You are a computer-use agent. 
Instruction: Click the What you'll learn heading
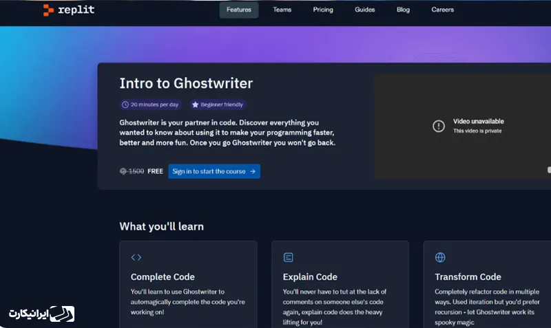point(161,227)
